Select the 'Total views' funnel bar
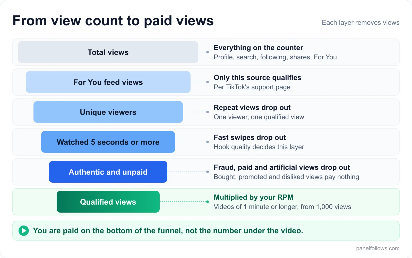The image size is (412, 258). tap(108, 52)
